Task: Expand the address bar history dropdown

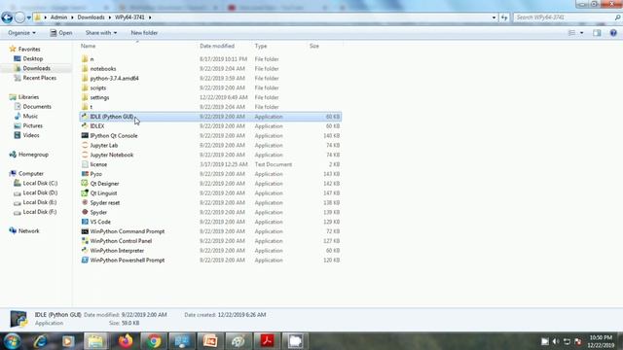Action: 494,17
